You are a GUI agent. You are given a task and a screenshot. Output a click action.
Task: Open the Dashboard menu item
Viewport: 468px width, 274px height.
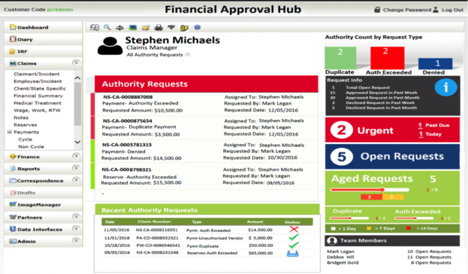(43, 27)
